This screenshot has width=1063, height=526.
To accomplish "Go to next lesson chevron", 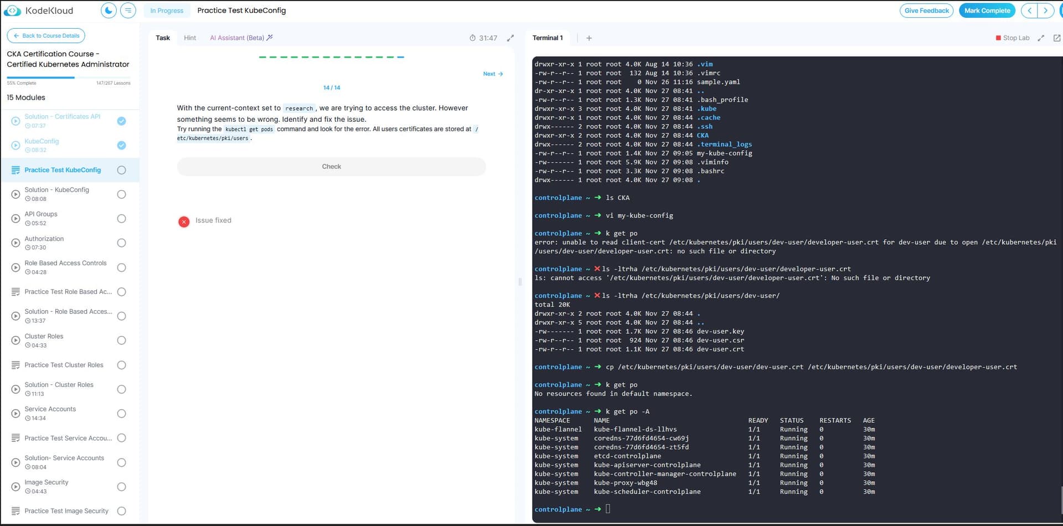I will tap(1045, 11).
